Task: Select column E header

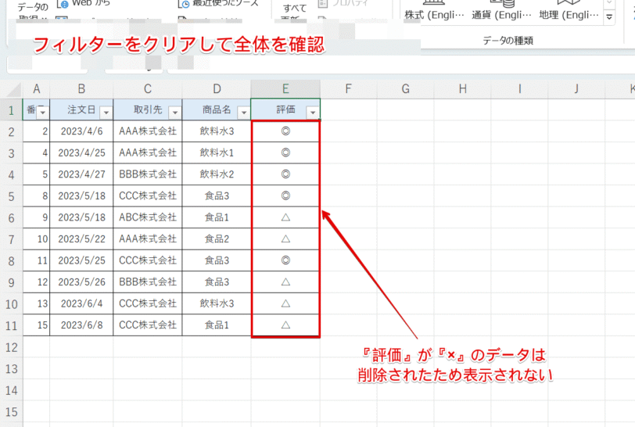Action: 285,89
